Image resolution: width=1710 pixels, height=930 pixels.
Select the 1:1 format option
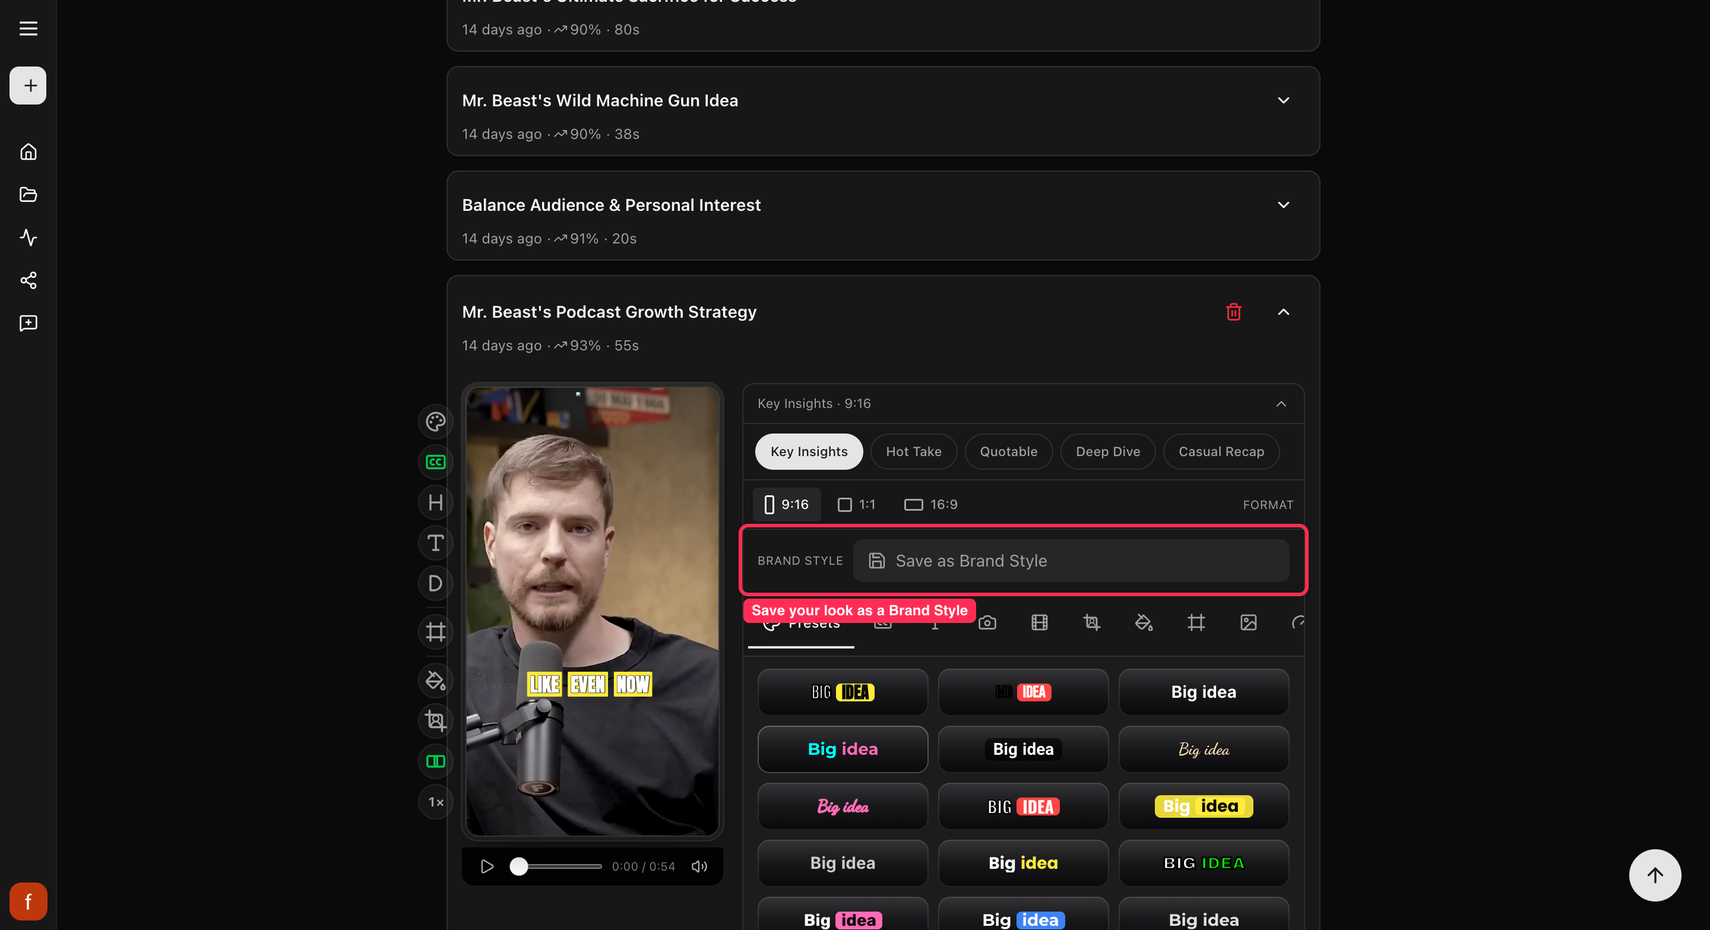(x=856, y=505)
